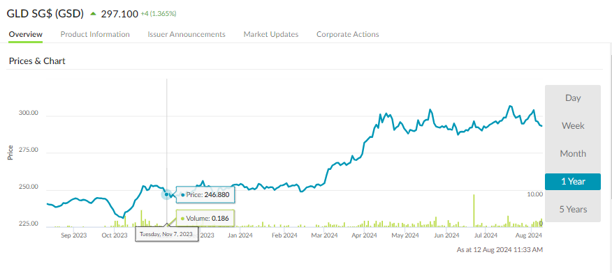The image size is (612, 273).
Task: Click the 10.00 volume axis label
Action: (535, 194)
